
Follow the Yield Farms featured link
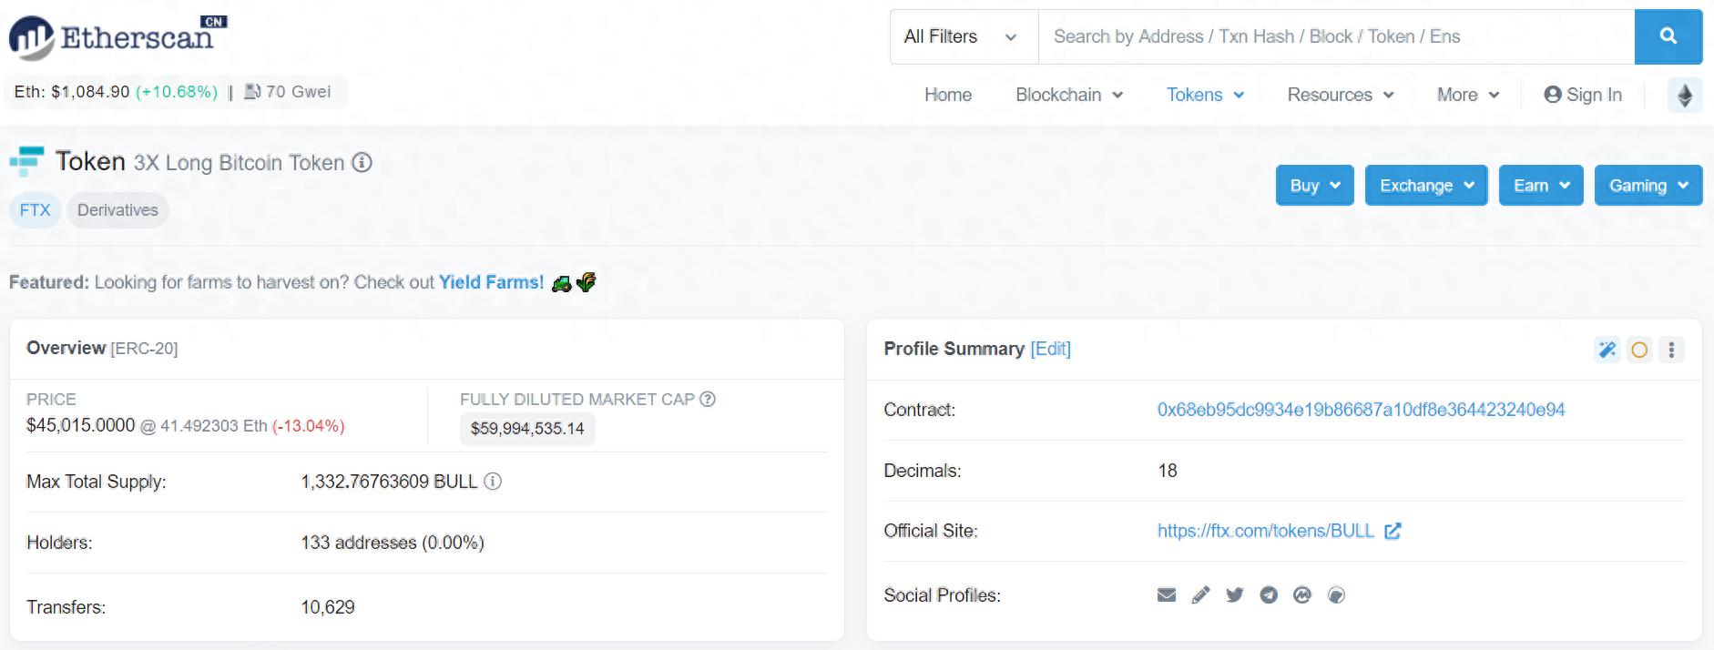point(491,282)
